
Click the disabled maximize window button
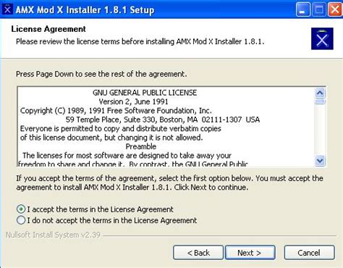click(319, 9)
